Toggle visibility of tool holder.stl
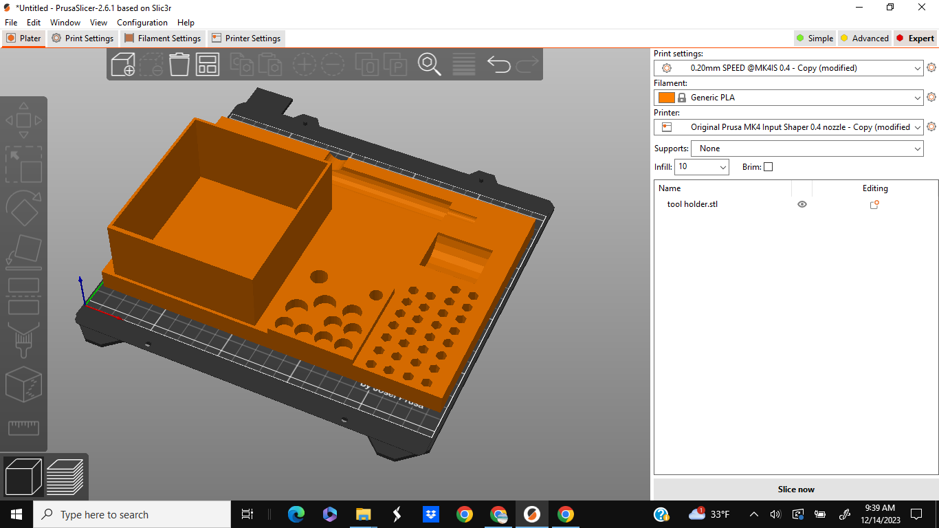 [x=802, y=205]
